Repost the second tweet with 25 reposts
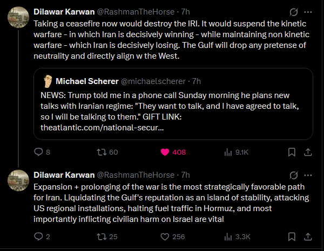The height and width of the screenshot is (251, 324). (x=100, y=236)
